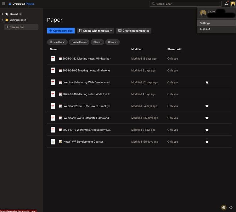Click the Create meeting notes button

(134, 31)
